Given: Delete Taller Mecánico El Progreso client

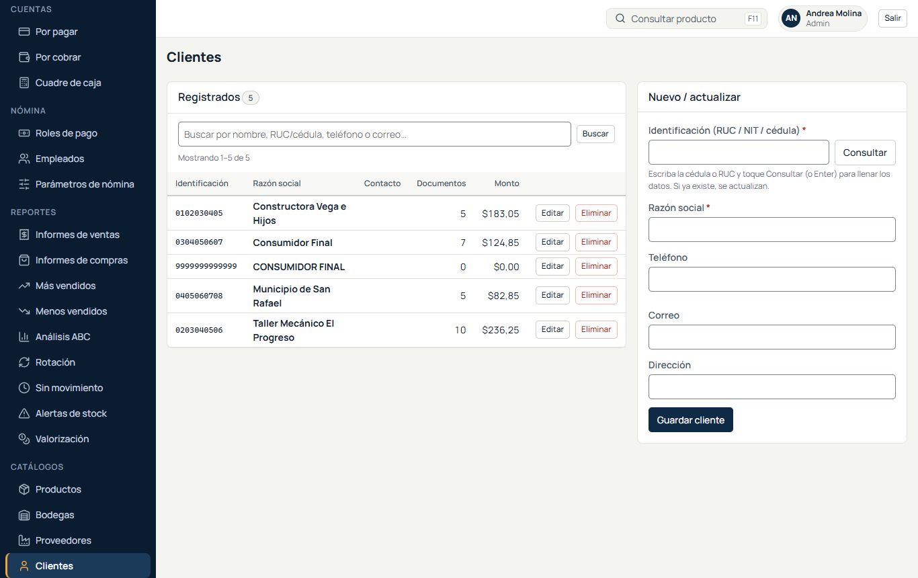Looking at the screenshot, I should [596, 329].
